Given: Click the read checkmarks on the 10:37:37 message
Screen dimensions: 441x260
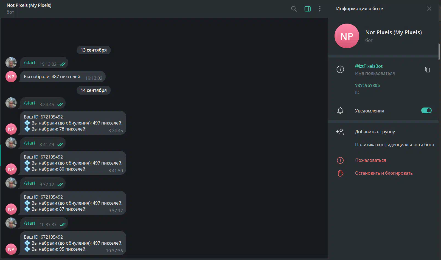Looking at the screenshot, I should [63, 225].
